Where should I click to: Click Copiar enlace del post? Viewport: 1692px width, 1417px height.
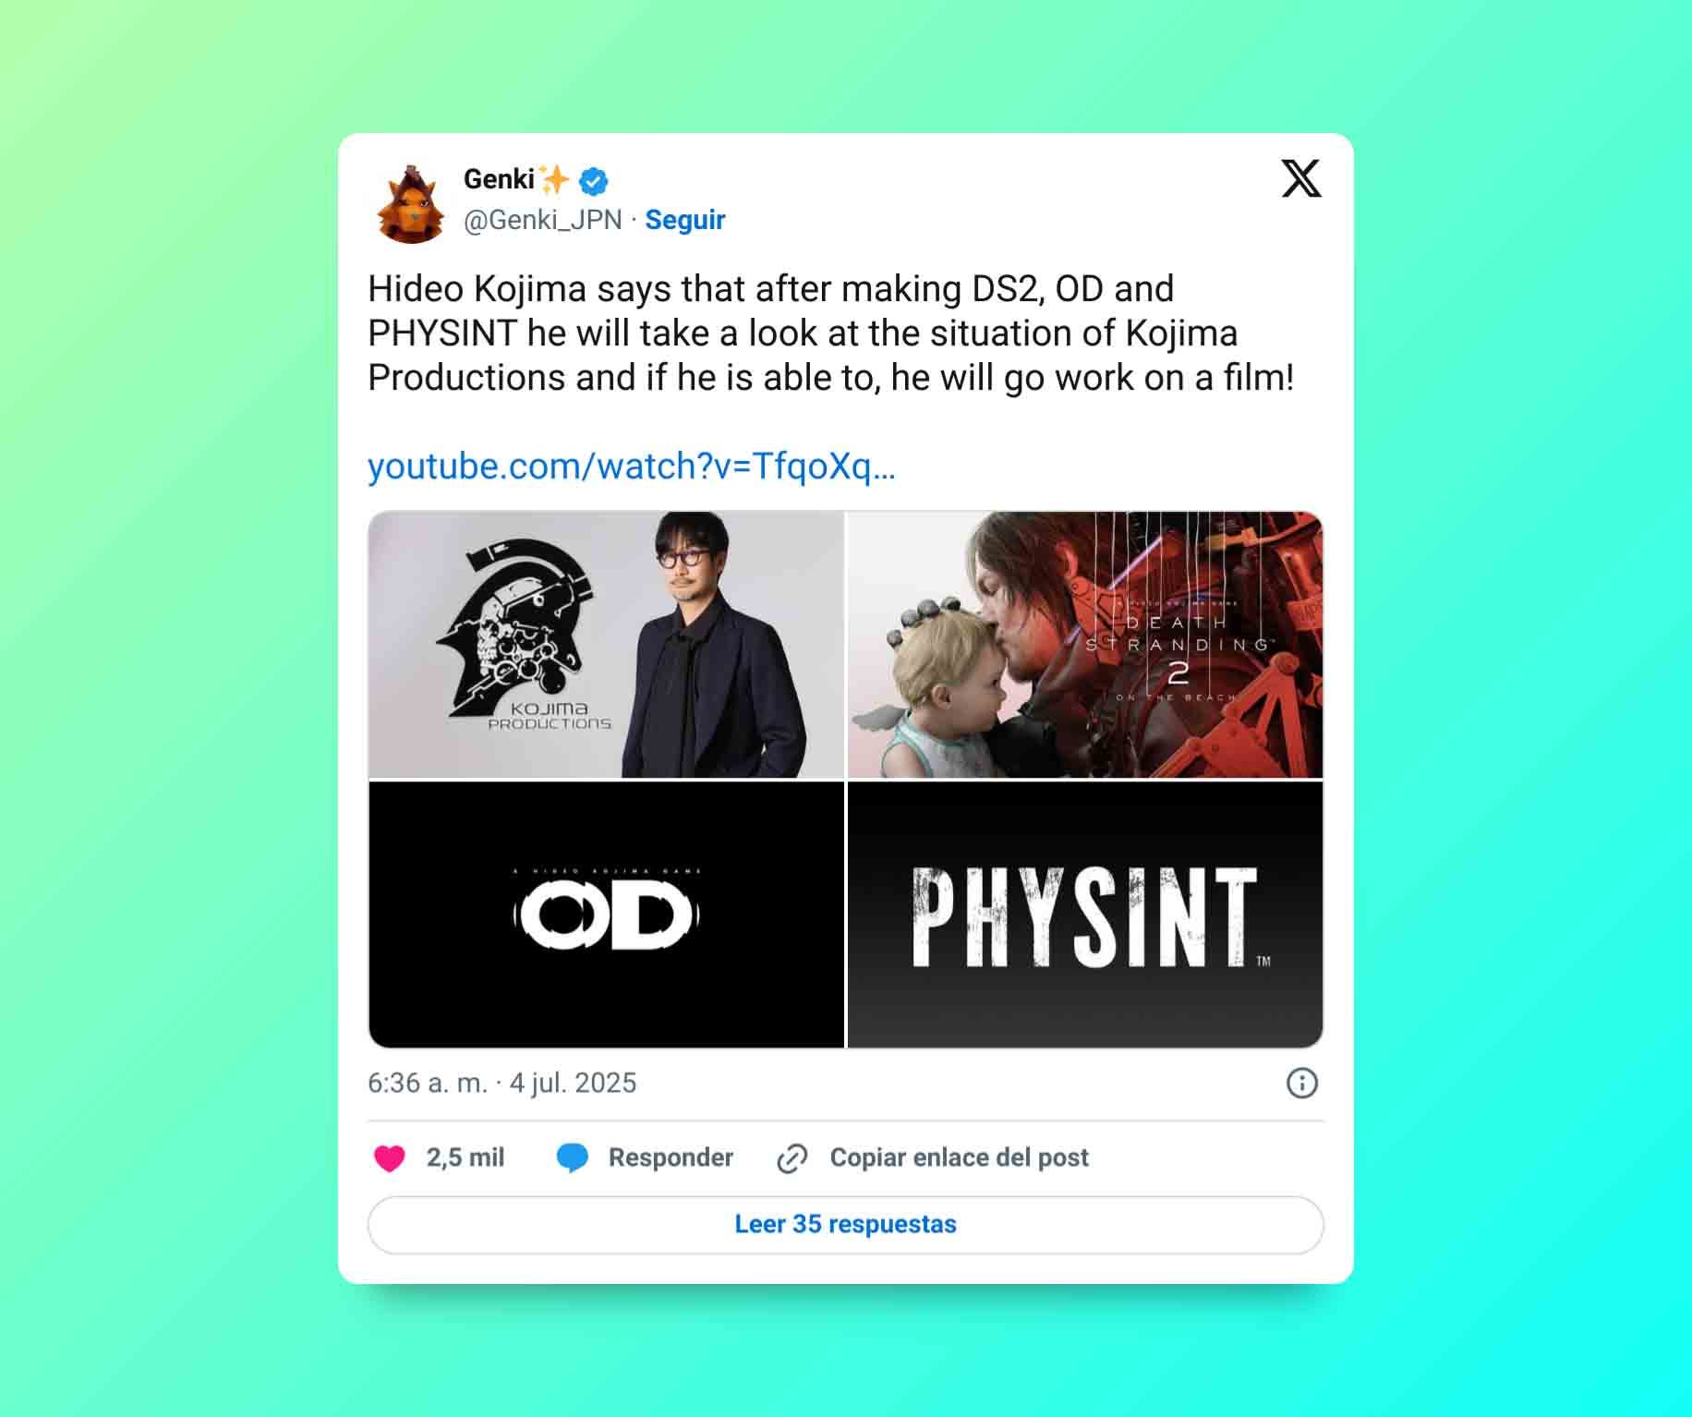(960, 1157)
